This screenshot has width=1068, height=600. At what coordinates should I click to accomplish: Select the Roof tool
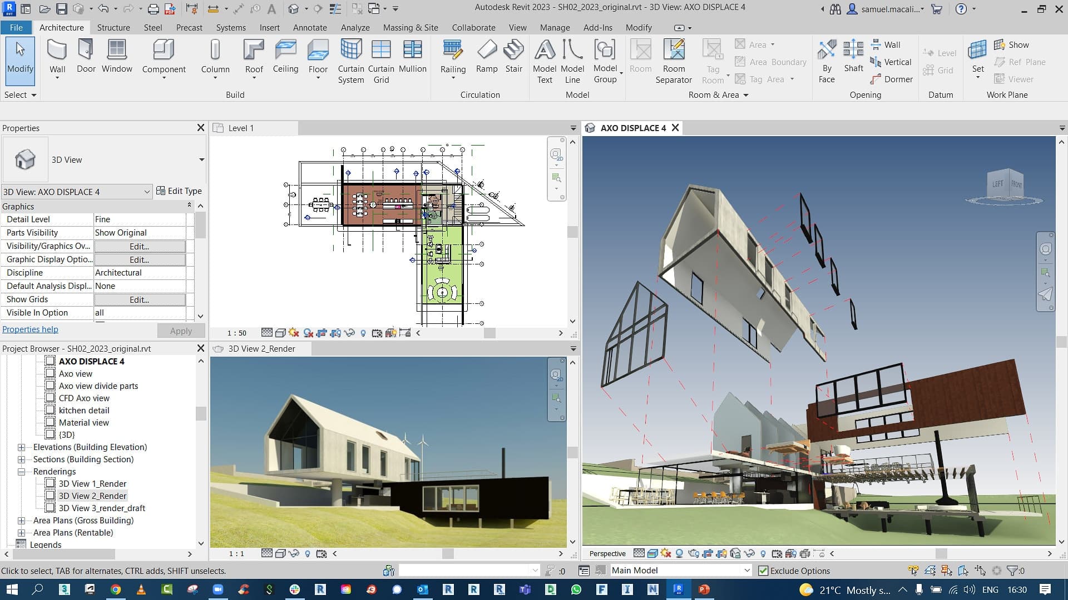[253, 61]
